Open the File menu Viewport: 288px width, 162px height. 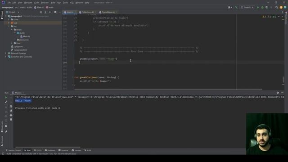9,3
